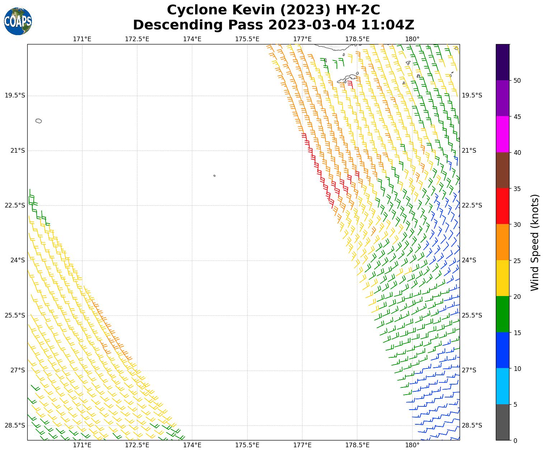Click the Cyclone Kevin plot title
The image size is (545, 453).
[273, 10]
